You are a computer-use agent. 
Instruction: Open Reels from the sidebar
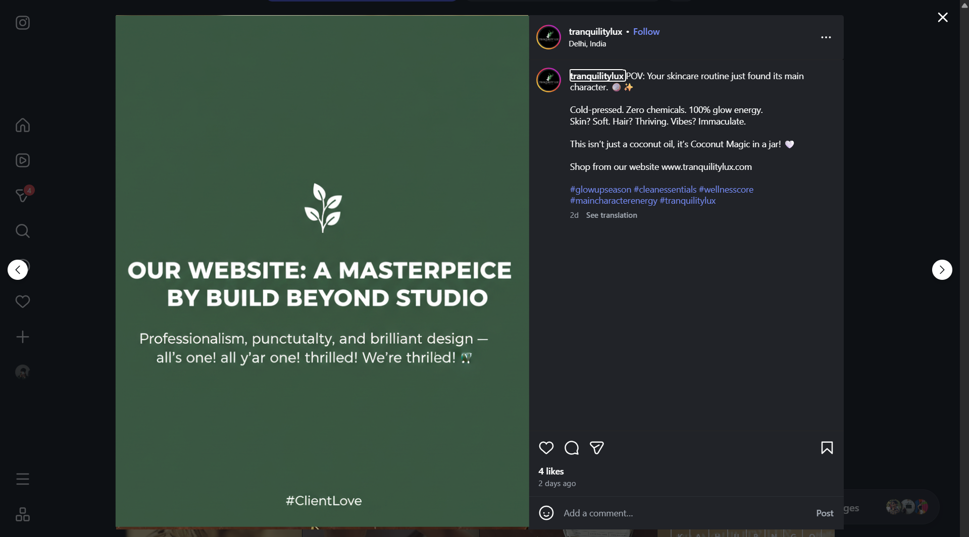pyautogui.click(x=22, y=160)
